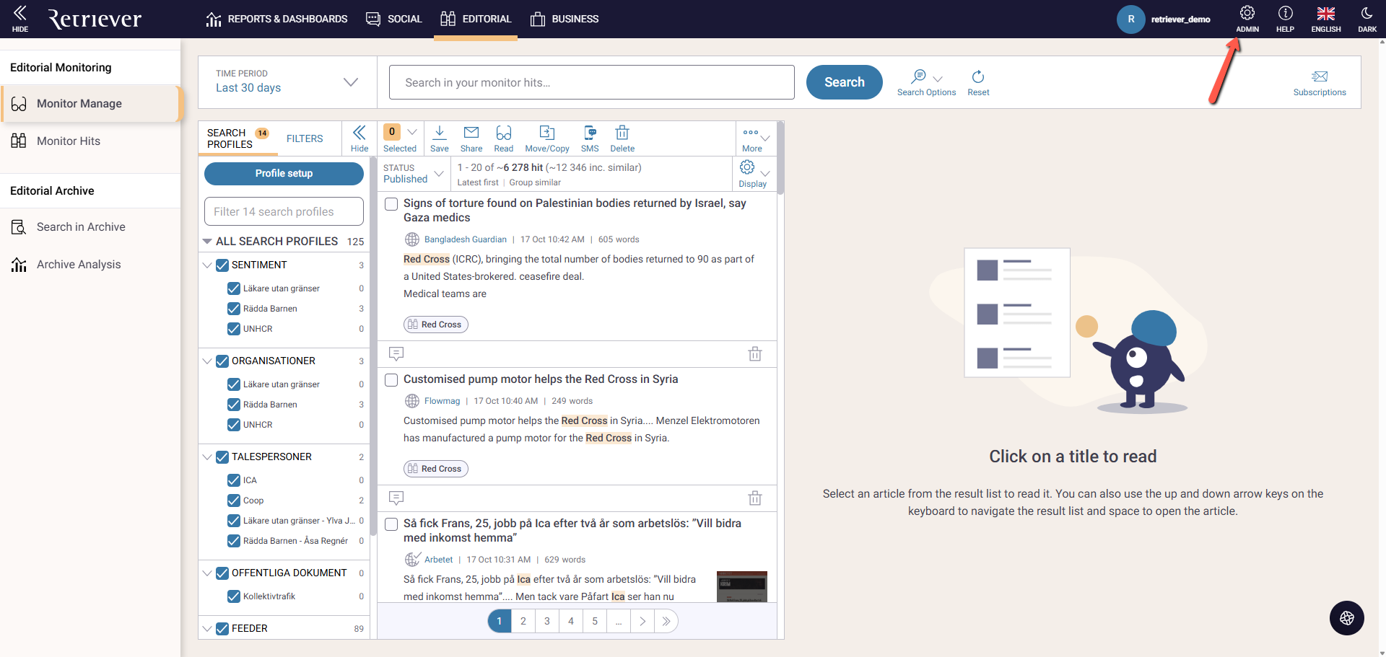The width and height of the screenshot is (1386, 657).
Task: Collapse the ORGANISATIONER group
Action: [207, 361]
